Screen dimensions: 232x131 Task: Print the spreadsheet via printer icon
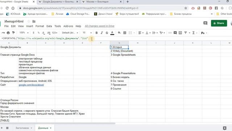8,33
